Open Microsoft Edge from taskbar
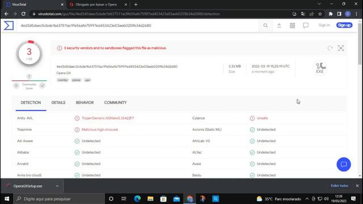363x204 pixels. coord(137,199)
